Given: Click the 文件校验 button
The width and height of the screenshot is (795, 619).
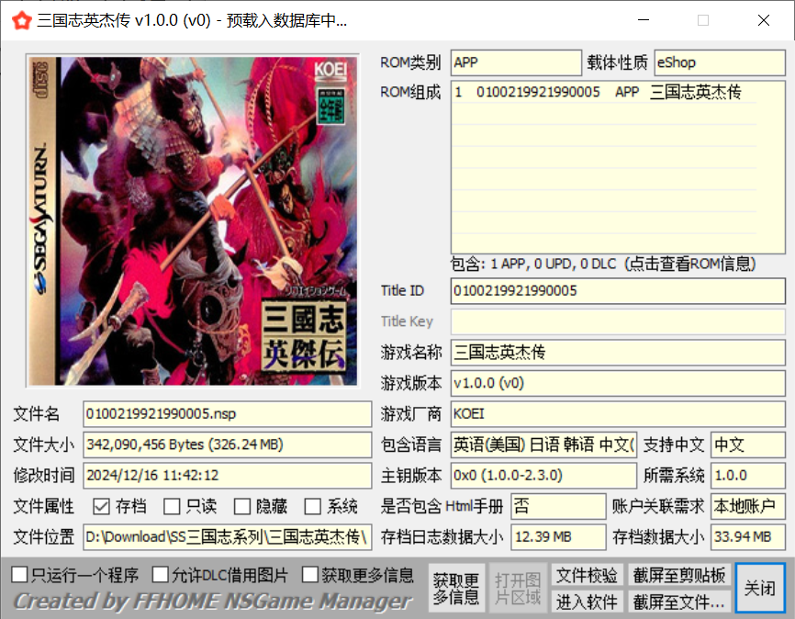Looking at the screenshot, I should tap(587, 576).
